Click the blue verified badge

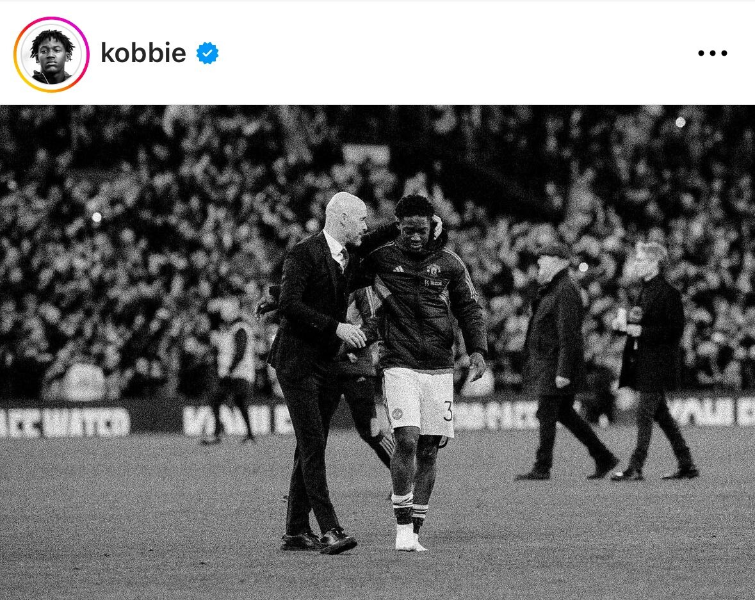coord(207,53)
